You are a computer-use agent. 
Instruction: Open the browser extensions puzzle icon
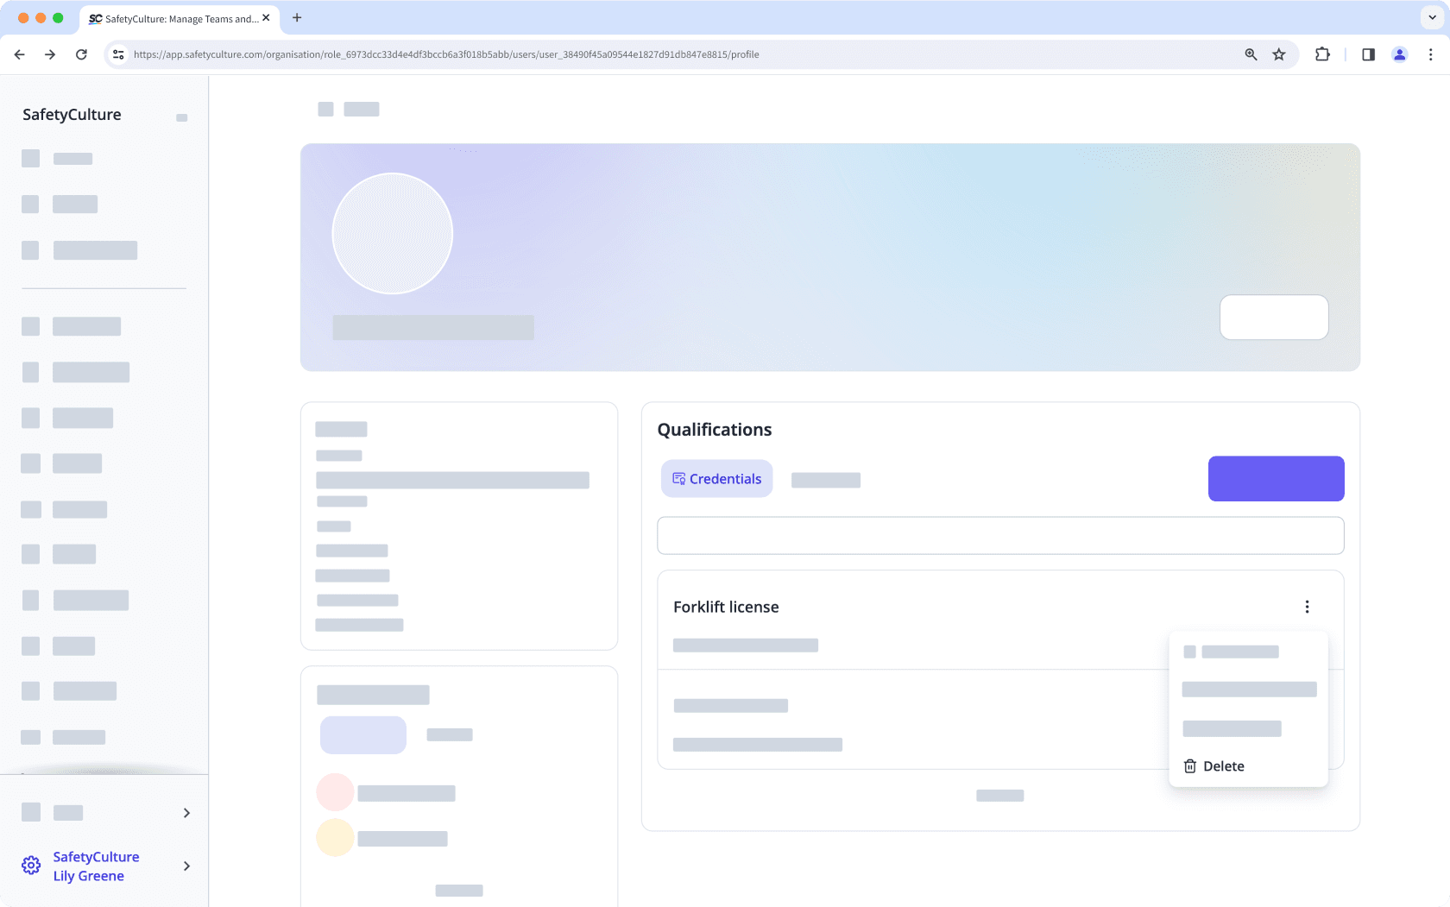tap(1322, 54)
